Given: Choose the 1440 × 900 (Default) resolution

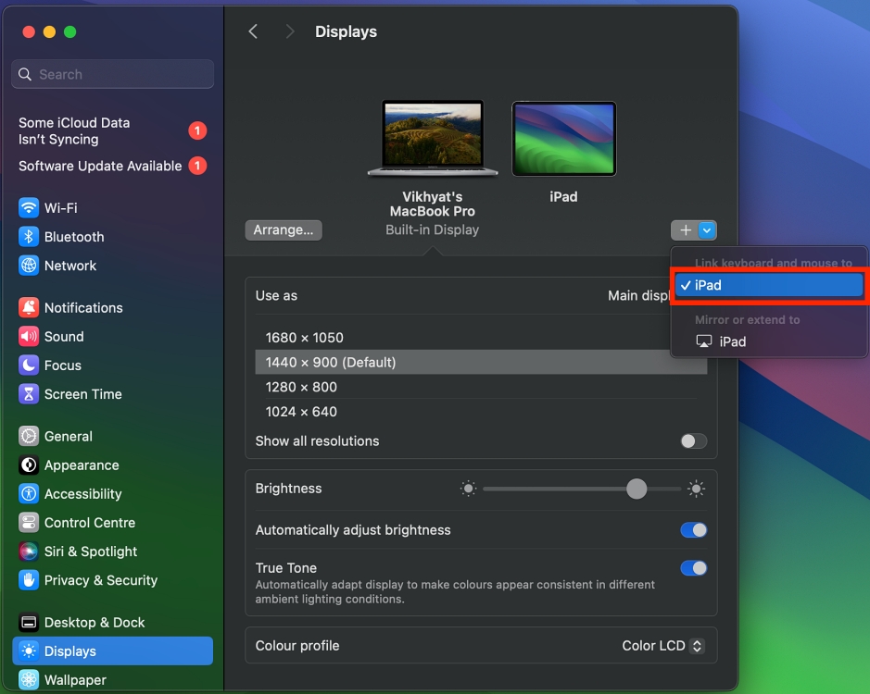Looking at the screenshot, I should point(481,362).
